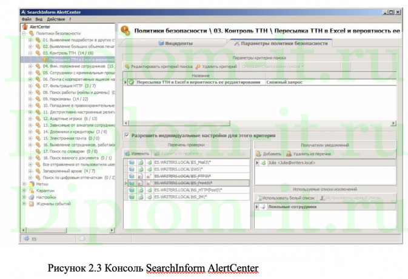The height and width of the screenshot is (279, 408).
Task: Click the database icon in the ES_Mail3 row
Action: point(132,163)
